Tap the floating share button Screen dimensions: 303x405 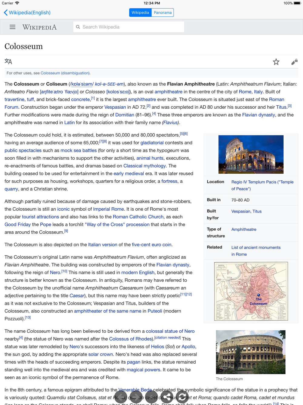pos(167,397)
